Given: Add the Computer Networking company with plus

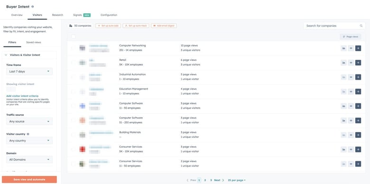Looking at the screenshot, I should click(x=358, y=48).
